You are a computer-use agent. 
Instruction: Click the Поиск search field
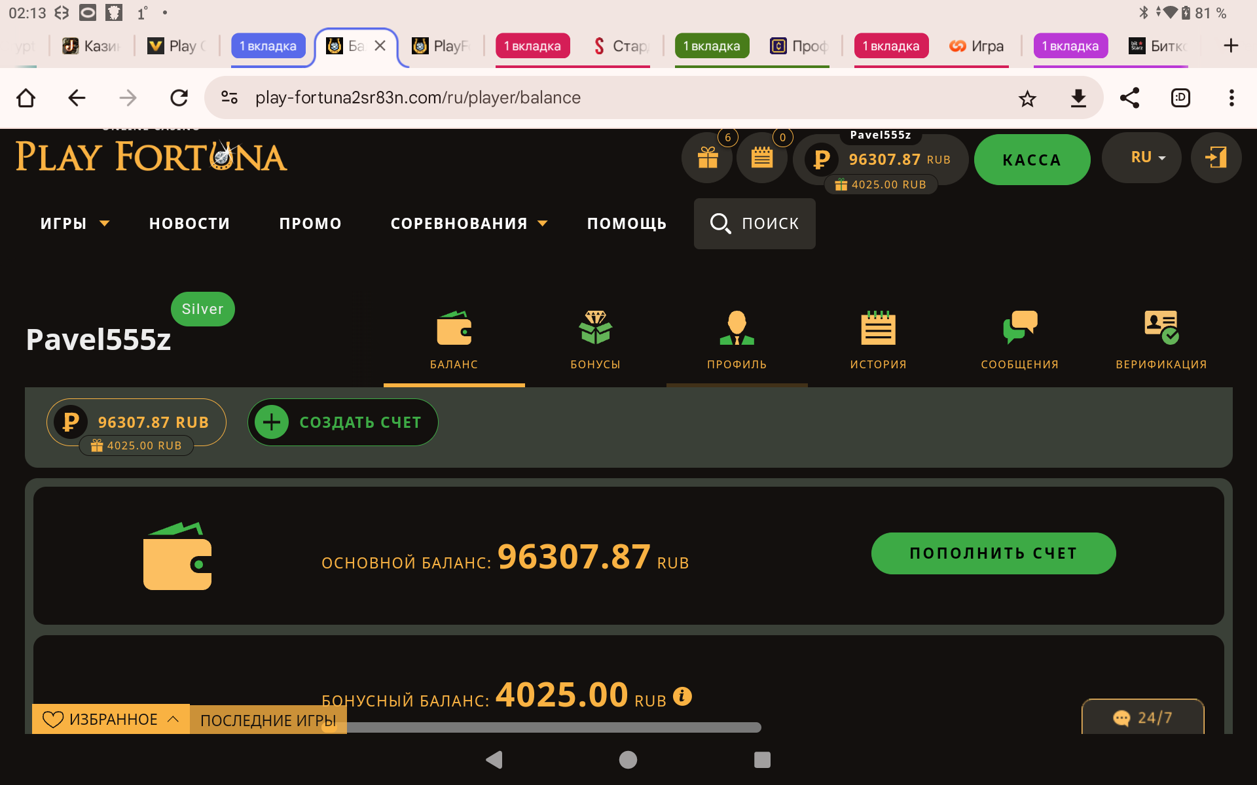click(754, 224)
